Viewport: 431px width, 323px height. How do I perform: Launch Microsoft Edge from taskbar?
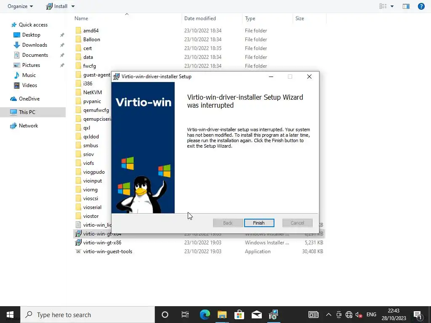[x=205, y=315]
